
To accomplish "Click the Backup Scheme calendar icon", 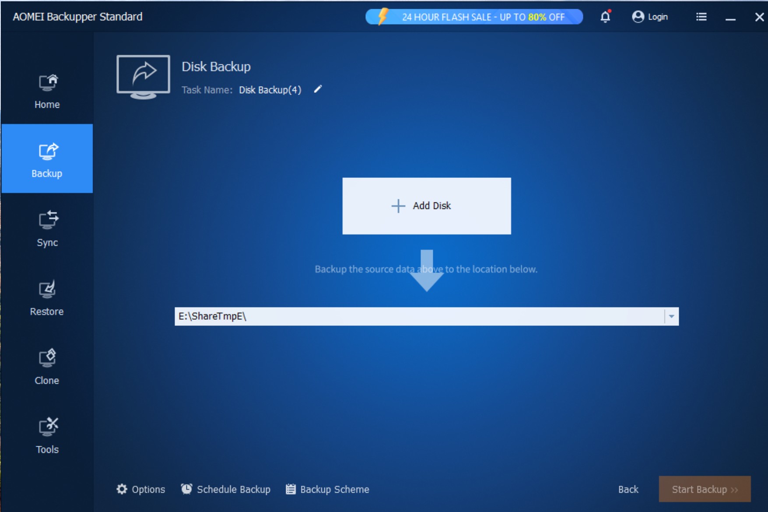I will click(291, 489).
